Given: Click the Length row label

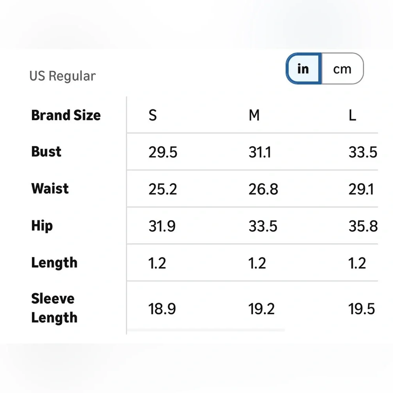Looking at the screenshot, I should pyautogui.click(x=54, y=263).
